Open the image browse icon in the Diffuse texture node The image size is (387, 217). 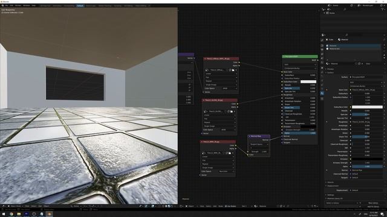coord(207,70)
